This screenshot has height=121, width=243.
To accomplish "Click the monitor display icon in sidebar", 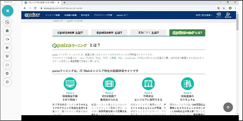I will 7,56.
